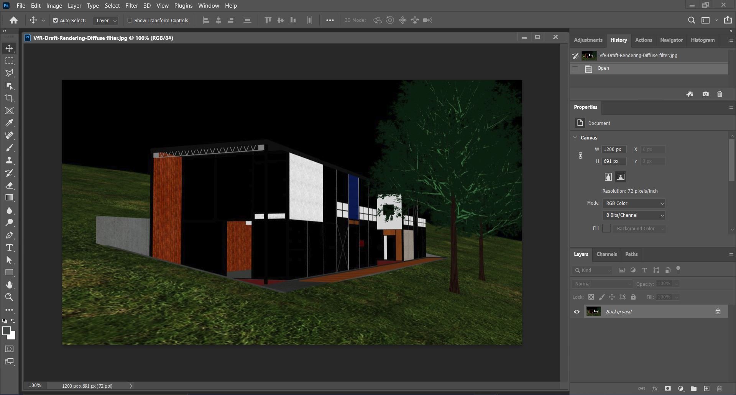Click Align Left Edges in options bar
The height and width of the screenshot is (395, 736).
206,20
